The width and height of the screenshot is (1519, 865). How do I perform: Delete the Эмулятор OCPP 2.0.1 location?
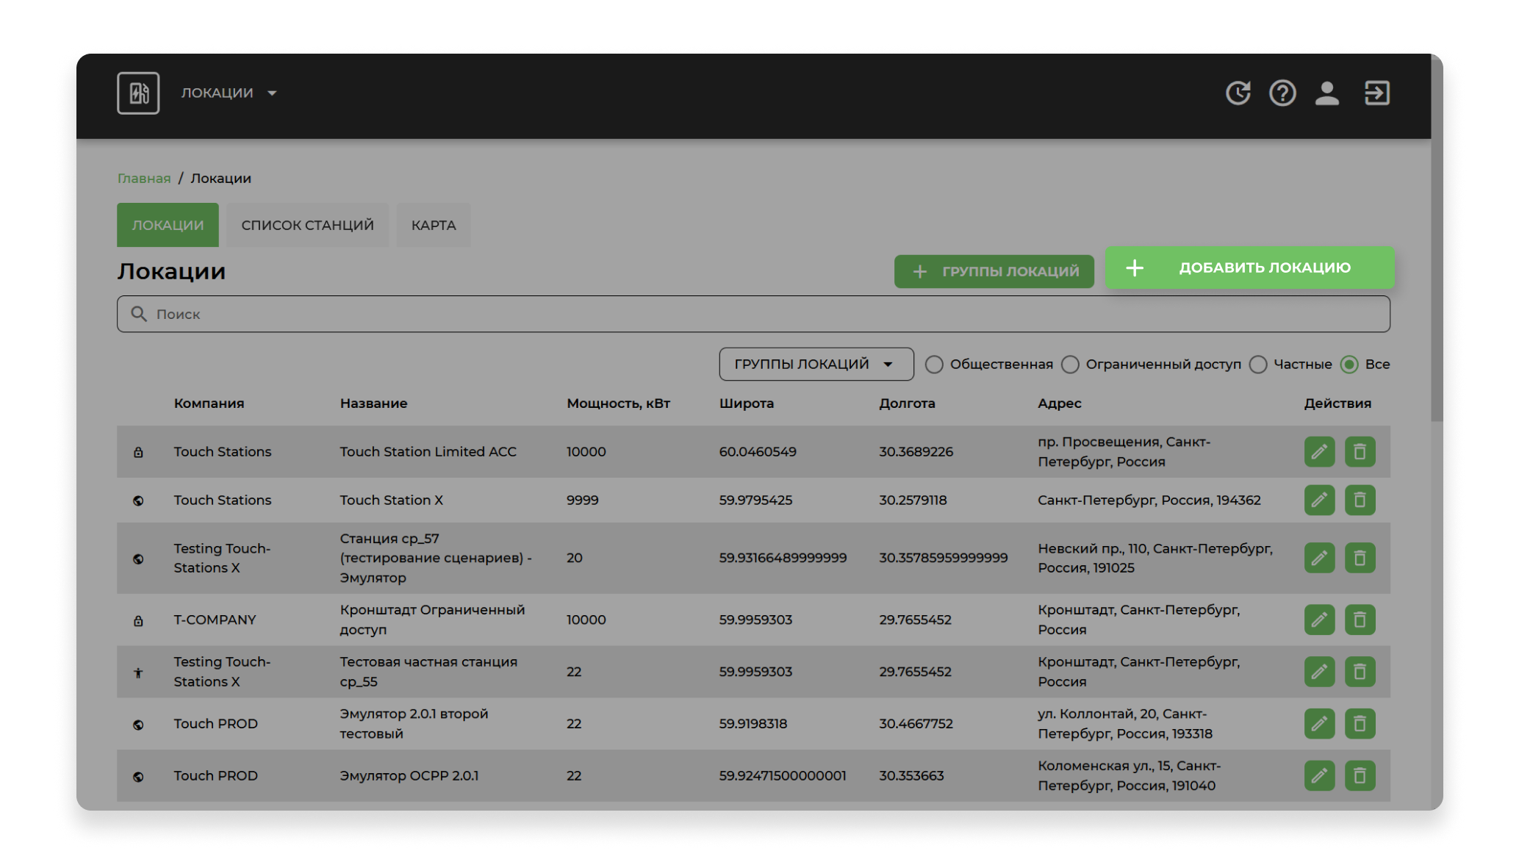[1360, 775]
